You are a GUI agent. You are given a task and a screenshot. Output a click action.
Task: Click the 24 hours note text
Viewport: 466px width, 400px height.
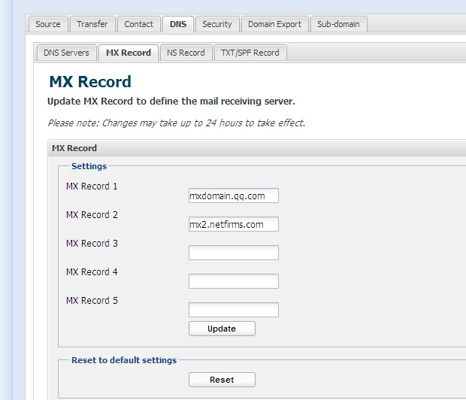click(177, 123)
